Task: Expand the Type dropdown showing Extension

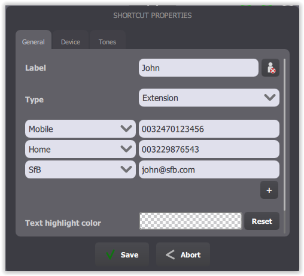Action: click(209, 98)
